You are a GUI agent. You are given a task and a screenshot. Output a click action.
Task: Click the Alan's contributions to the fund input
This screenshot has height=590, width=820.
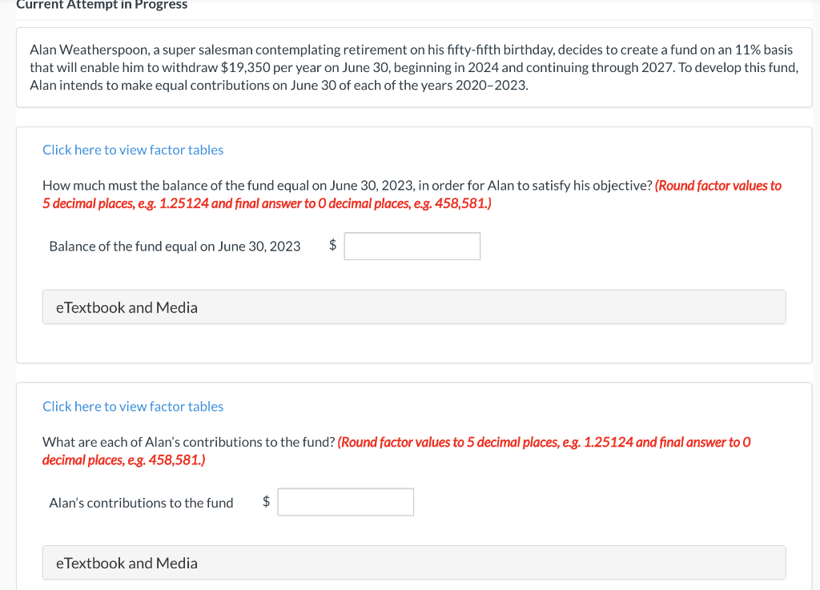tap(346, 502)
